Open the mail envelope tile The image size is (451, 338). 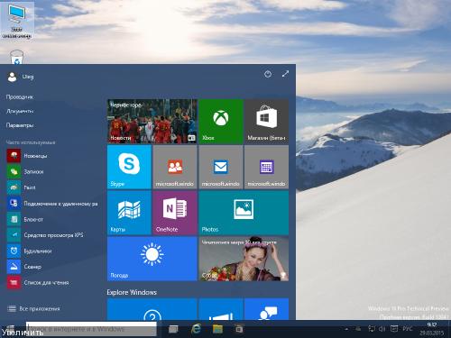pyautogui.click(x=221, y=167)
